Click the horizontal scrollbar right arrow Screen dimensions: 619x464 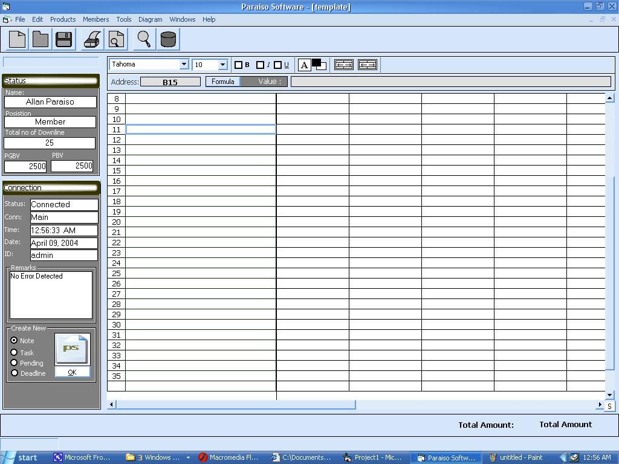point(600,404)
